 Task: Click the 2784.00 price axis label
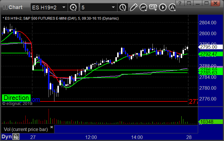click(208, 77)
